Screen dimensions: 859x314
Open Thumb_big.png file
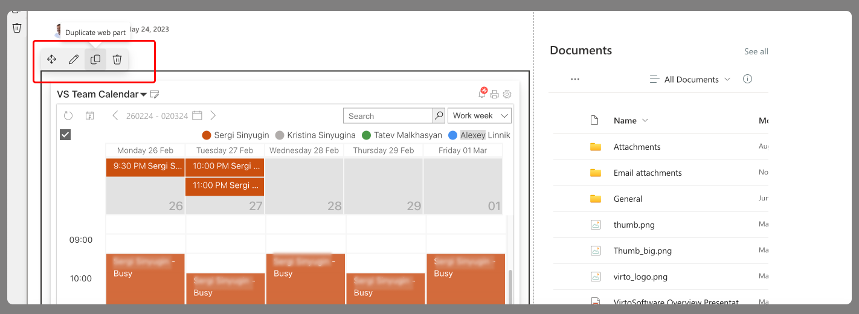pos(642,251)
